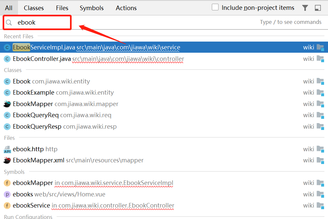Click wiki module folder icon on Ebook entity row

point(320,81)
